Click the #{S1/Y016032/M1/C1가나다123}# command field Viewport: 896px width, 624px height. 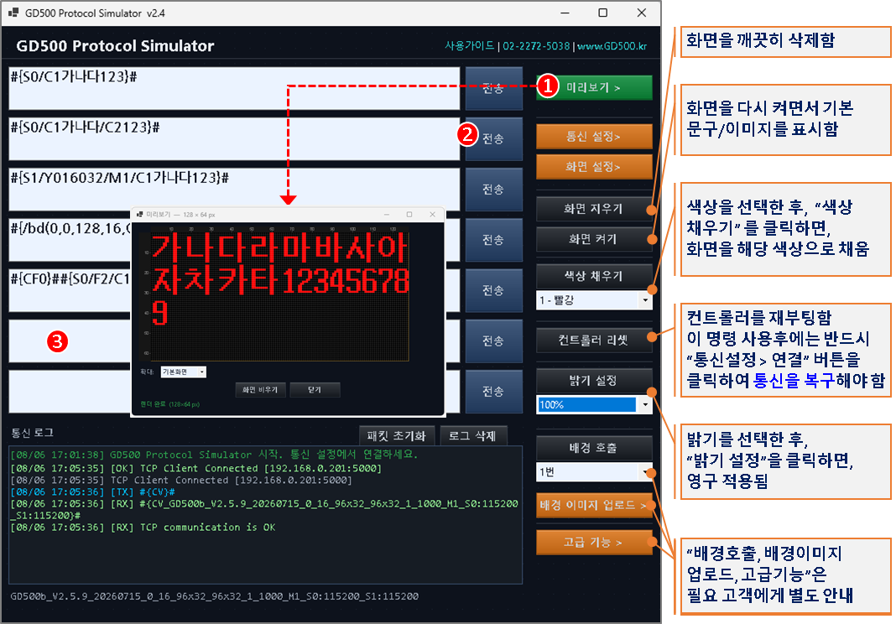point(234,190)
